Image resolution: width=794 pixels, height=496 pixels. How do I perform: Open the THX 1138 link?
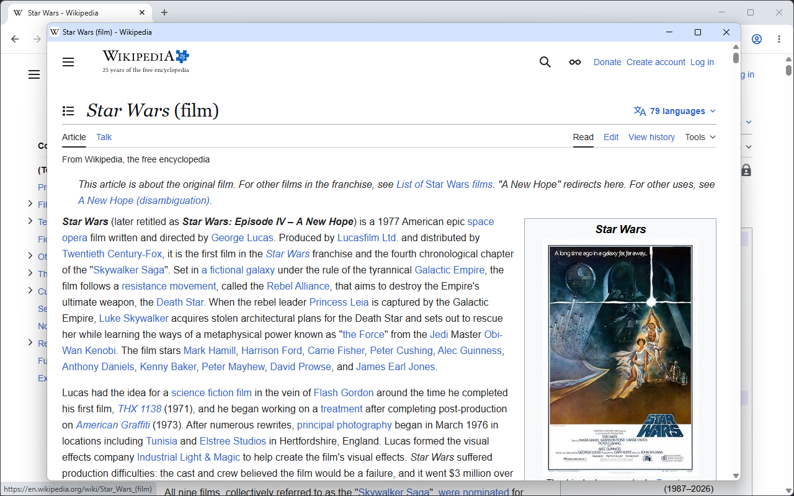coord(140,409)
